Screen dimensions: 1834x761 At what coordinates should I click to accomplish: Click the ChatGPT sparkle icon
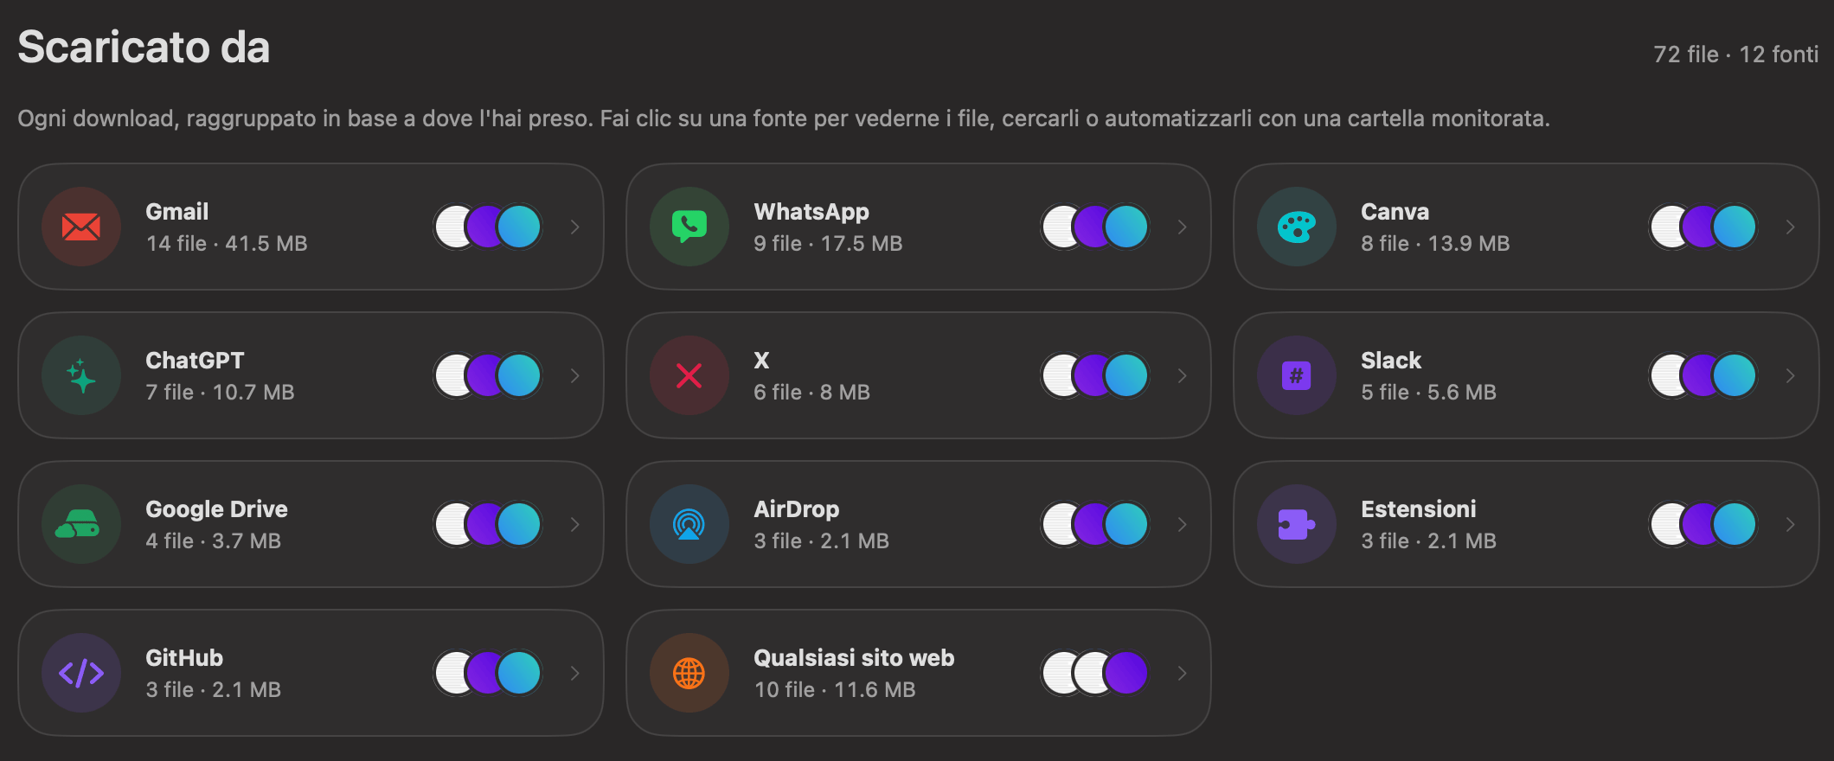click(x=81, y=375)
